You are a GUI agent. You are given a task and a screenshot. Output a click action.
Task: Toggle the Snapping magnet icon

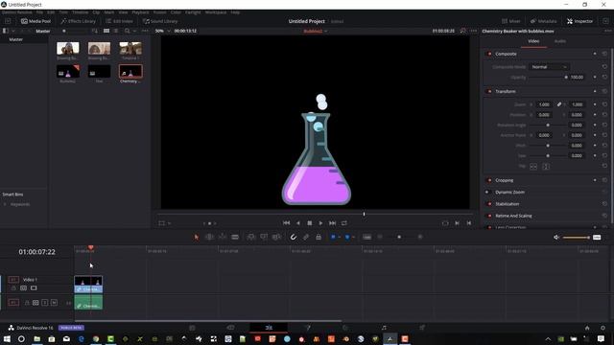[x=293, y=237]
